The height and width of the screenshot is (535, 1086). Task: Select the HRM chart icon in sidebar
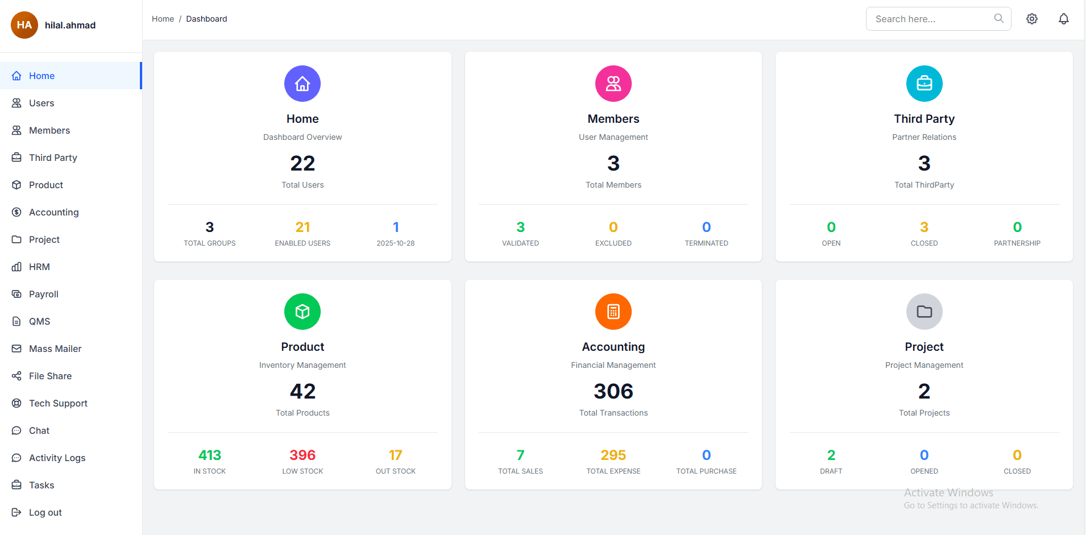[17, 267]
